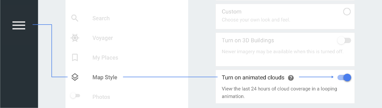Turn off the animated clouds toggle

pyautogui.click(x=344, y=77)
